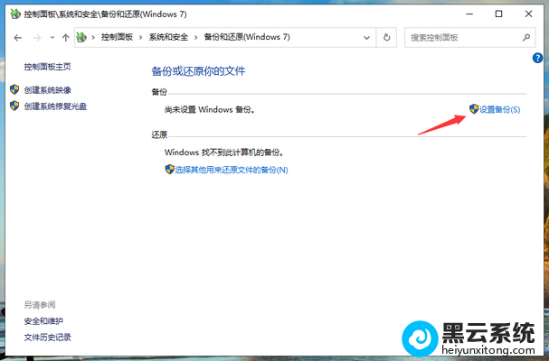
Task: Expand the chevron after 控制面板 breadcrumb
Action: point(140,38)
